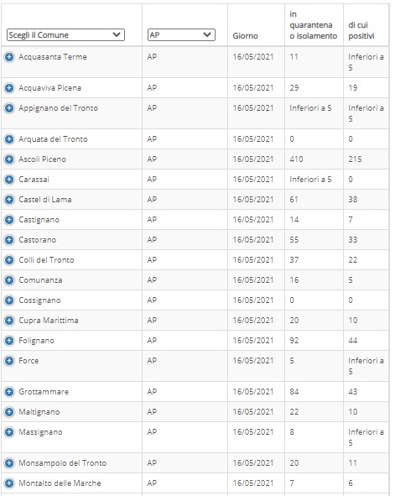Open the AP province dropdown

(x=181, y=34)
